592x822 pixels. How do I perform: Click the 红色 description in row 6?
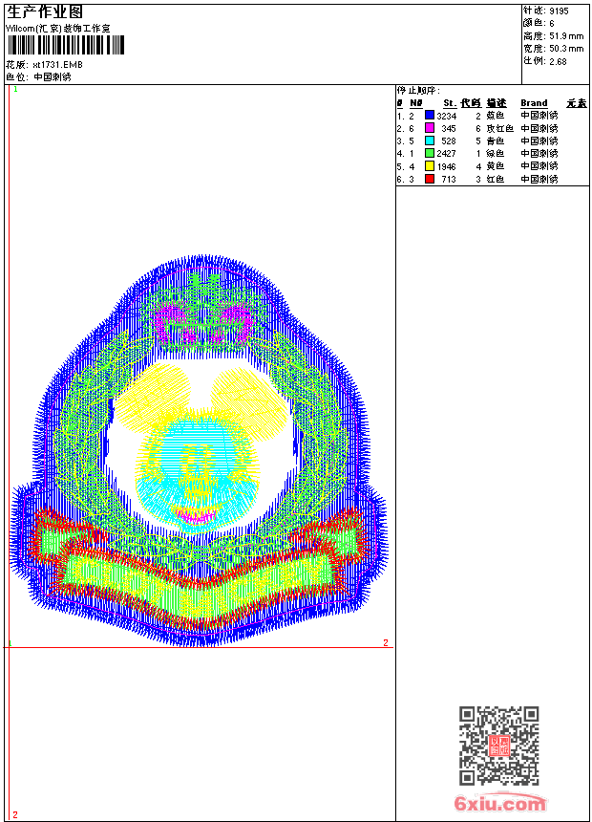tap(495, 180)
